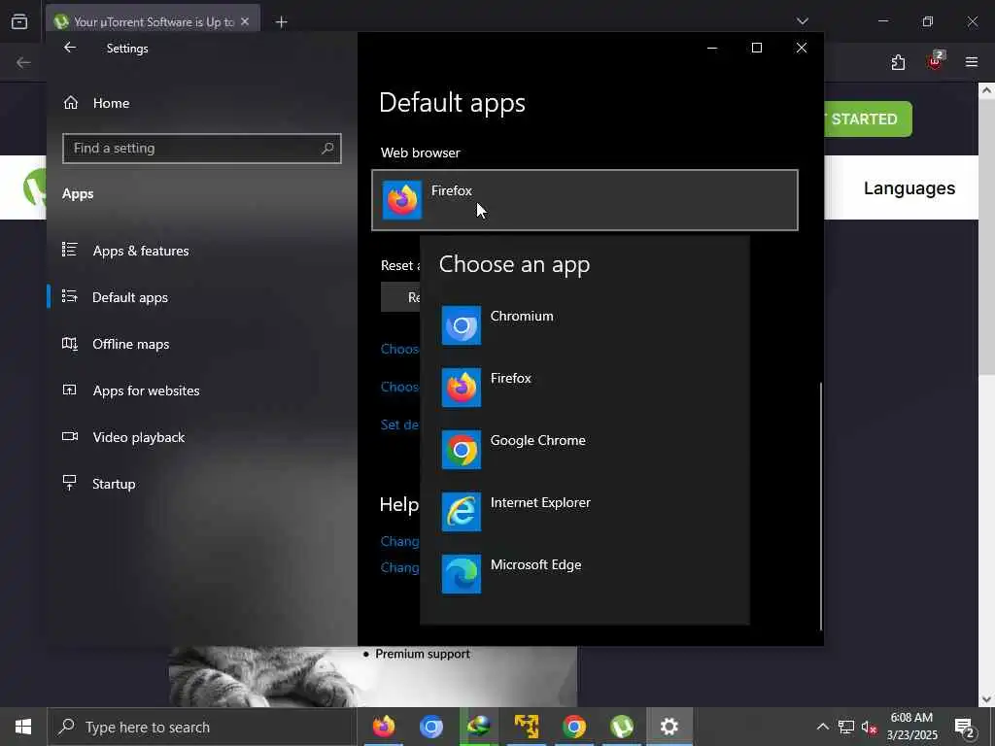The height and width of the screenshot is (746, 995).
Task: Click the uBlock extension icon in browser
Action: 936,61
